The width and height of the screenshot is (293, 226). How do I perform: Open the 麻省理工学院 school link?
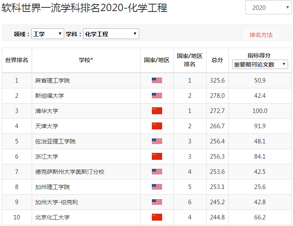pos(53,81)
